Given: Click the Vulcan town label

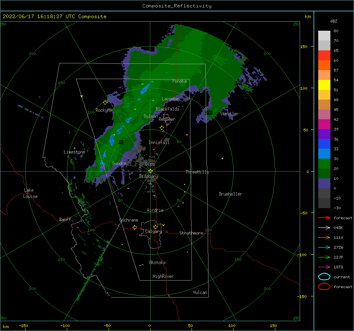Looking at the screenshot, I should (x=200, y=292).
